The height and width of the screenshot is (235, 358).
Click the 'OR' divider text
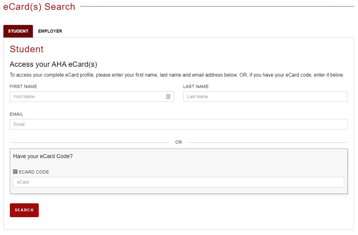pyautogui.click(x=179, y=142)
